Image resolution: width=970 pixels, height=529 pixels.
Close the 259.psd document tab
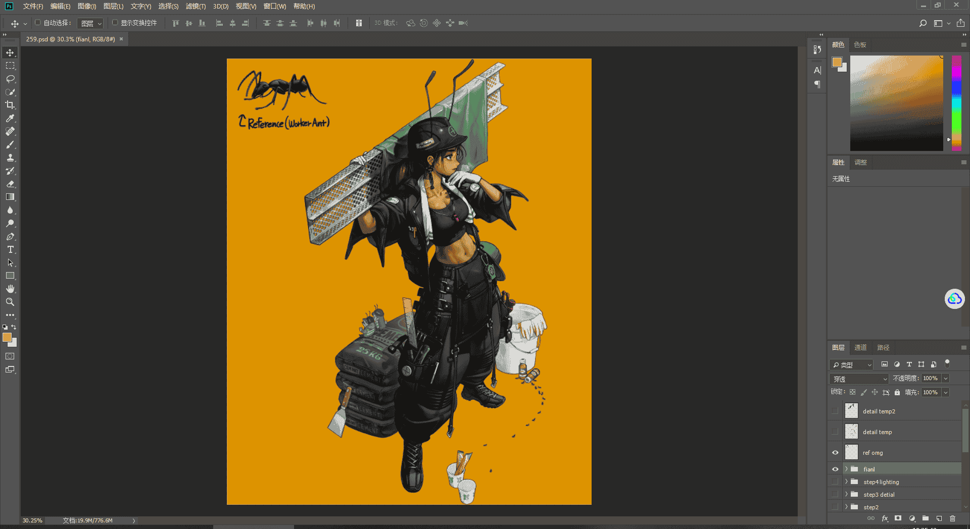click(121, 39)
